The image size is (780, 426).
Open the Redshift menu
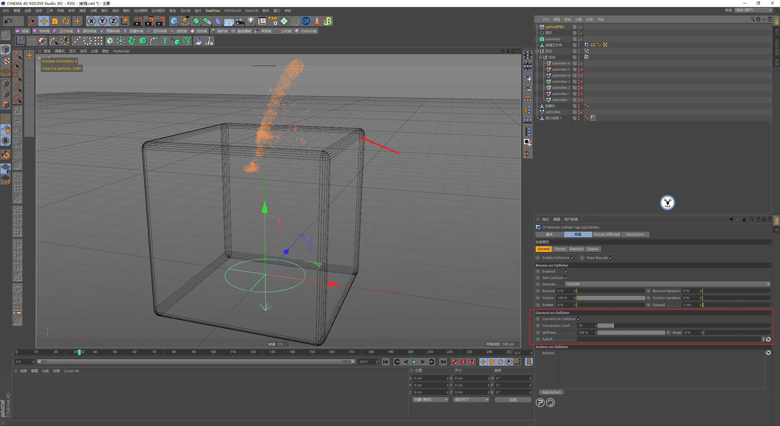(252, 11)
